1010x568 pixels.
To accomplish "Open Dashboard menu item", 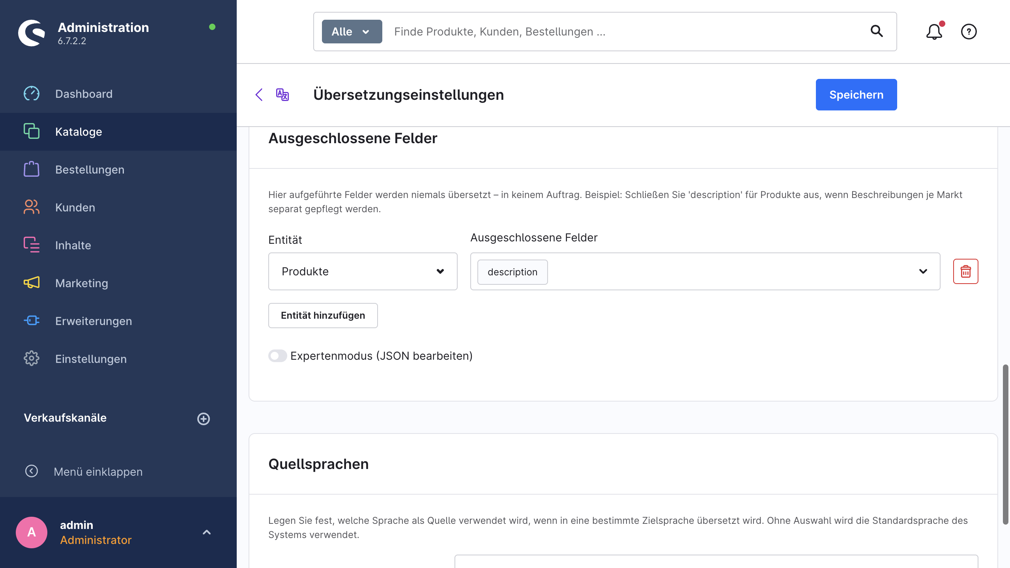I will [x=118, y=94].
